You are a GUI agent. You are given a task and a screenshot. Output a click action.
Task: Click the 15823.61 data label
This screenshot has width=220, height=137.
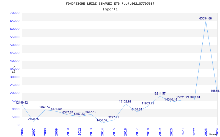point(194,98)
